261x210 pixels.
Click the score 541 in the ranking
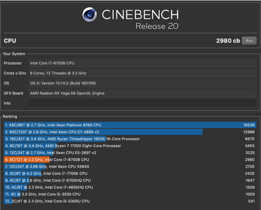pos(251,201)
